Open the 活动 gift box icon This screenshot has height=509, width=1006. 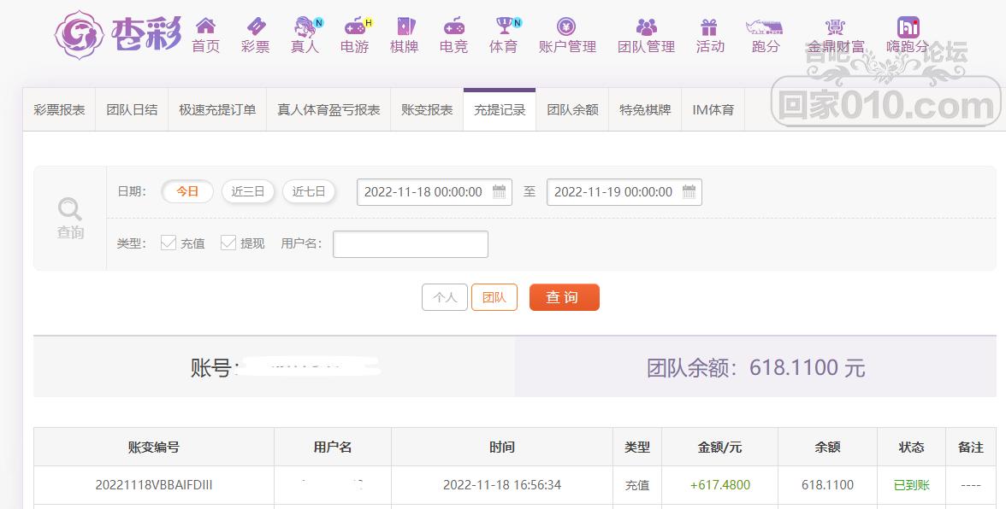pos(708,26)
